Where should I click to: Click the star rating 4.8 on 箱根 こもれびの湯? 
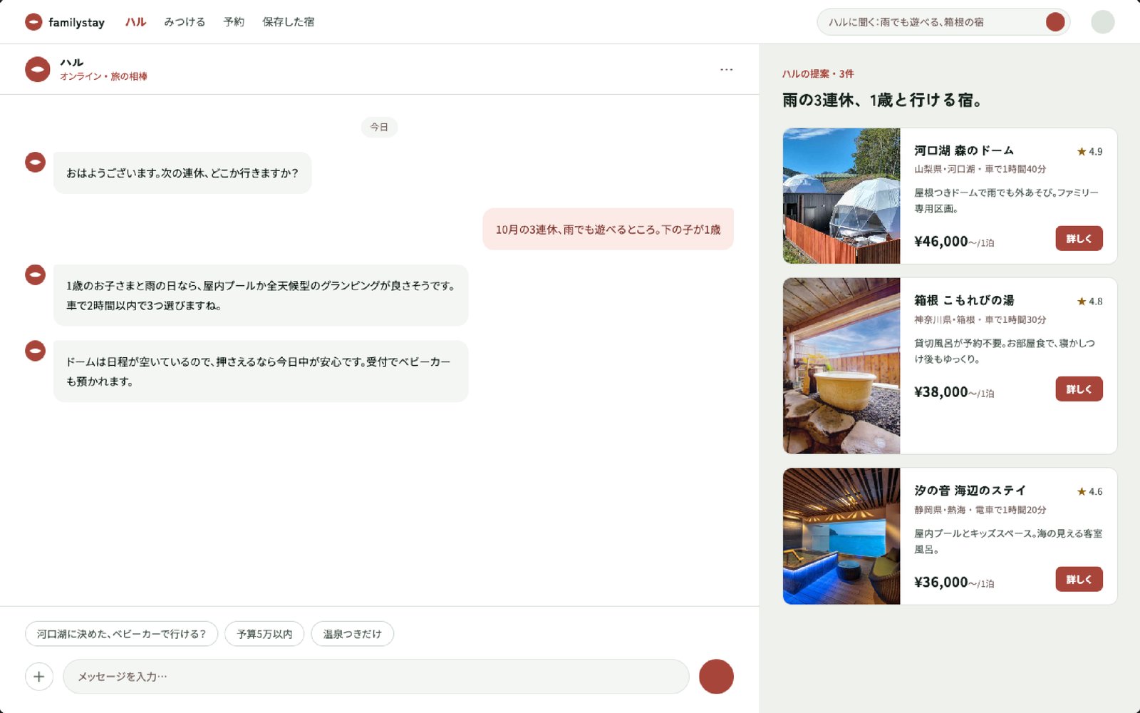(1089, 301)
